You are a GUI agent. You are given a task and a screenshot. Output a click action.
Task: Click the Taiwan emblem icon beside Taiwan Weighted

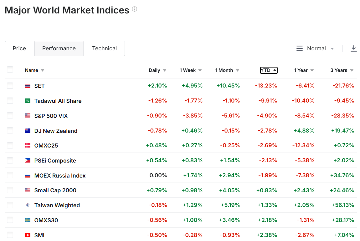point(28,205)
